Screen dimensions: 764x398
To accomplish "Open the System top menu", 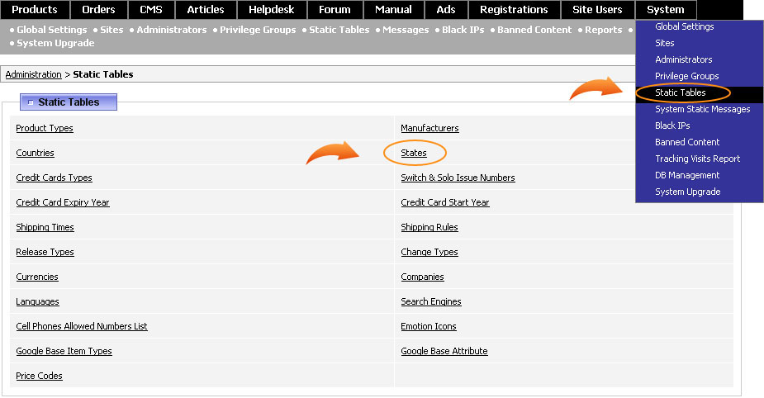I will click(x=666, y=10).
